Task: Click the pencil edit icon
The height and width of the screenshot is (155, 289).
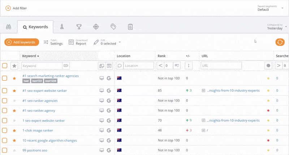Action: [96, 42]
